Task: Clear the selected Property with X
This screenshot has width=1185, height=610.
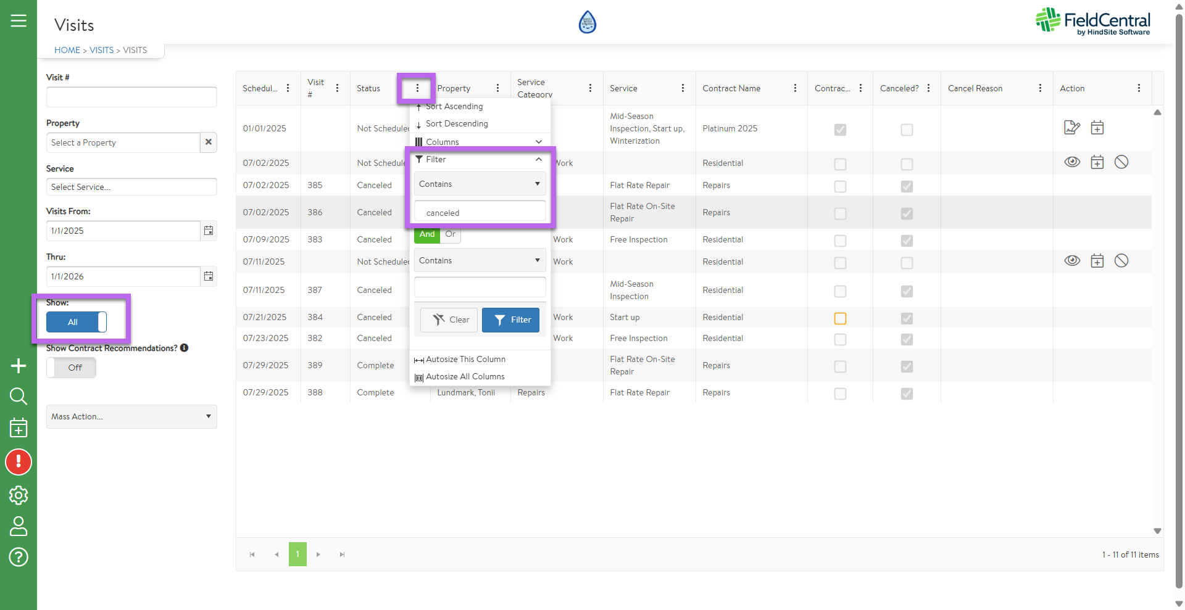Action: click(209, 142)
